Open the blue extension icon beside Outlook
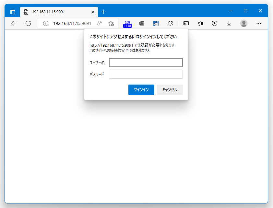Image resolution: width=273 pixels, height=208 pixels. point(156,23)
